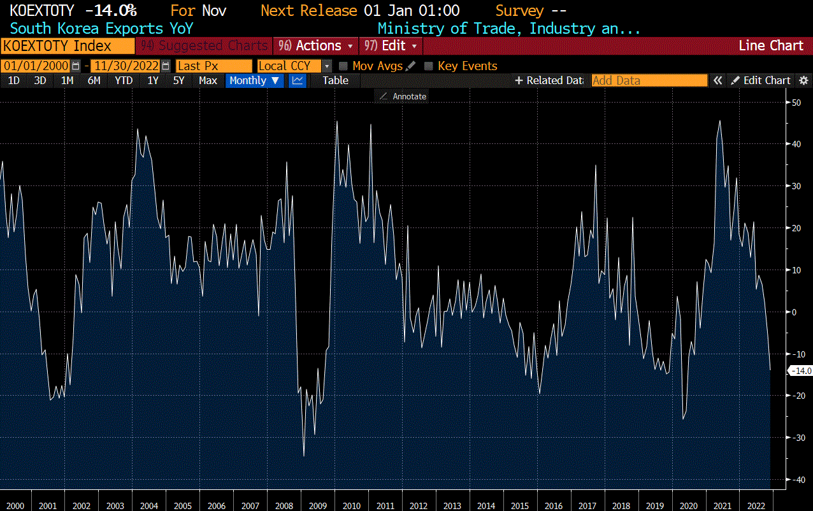
Task: Click the Edit Chart button
Action: pos(761,80)
